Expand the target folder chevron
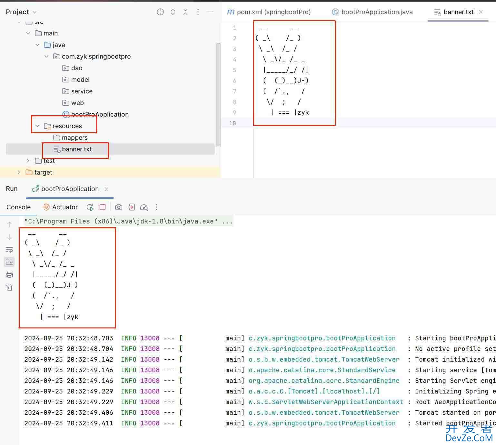 (x=19, y=172)
